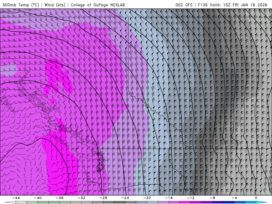Click the -8 legend value

(x=213, y=198)
